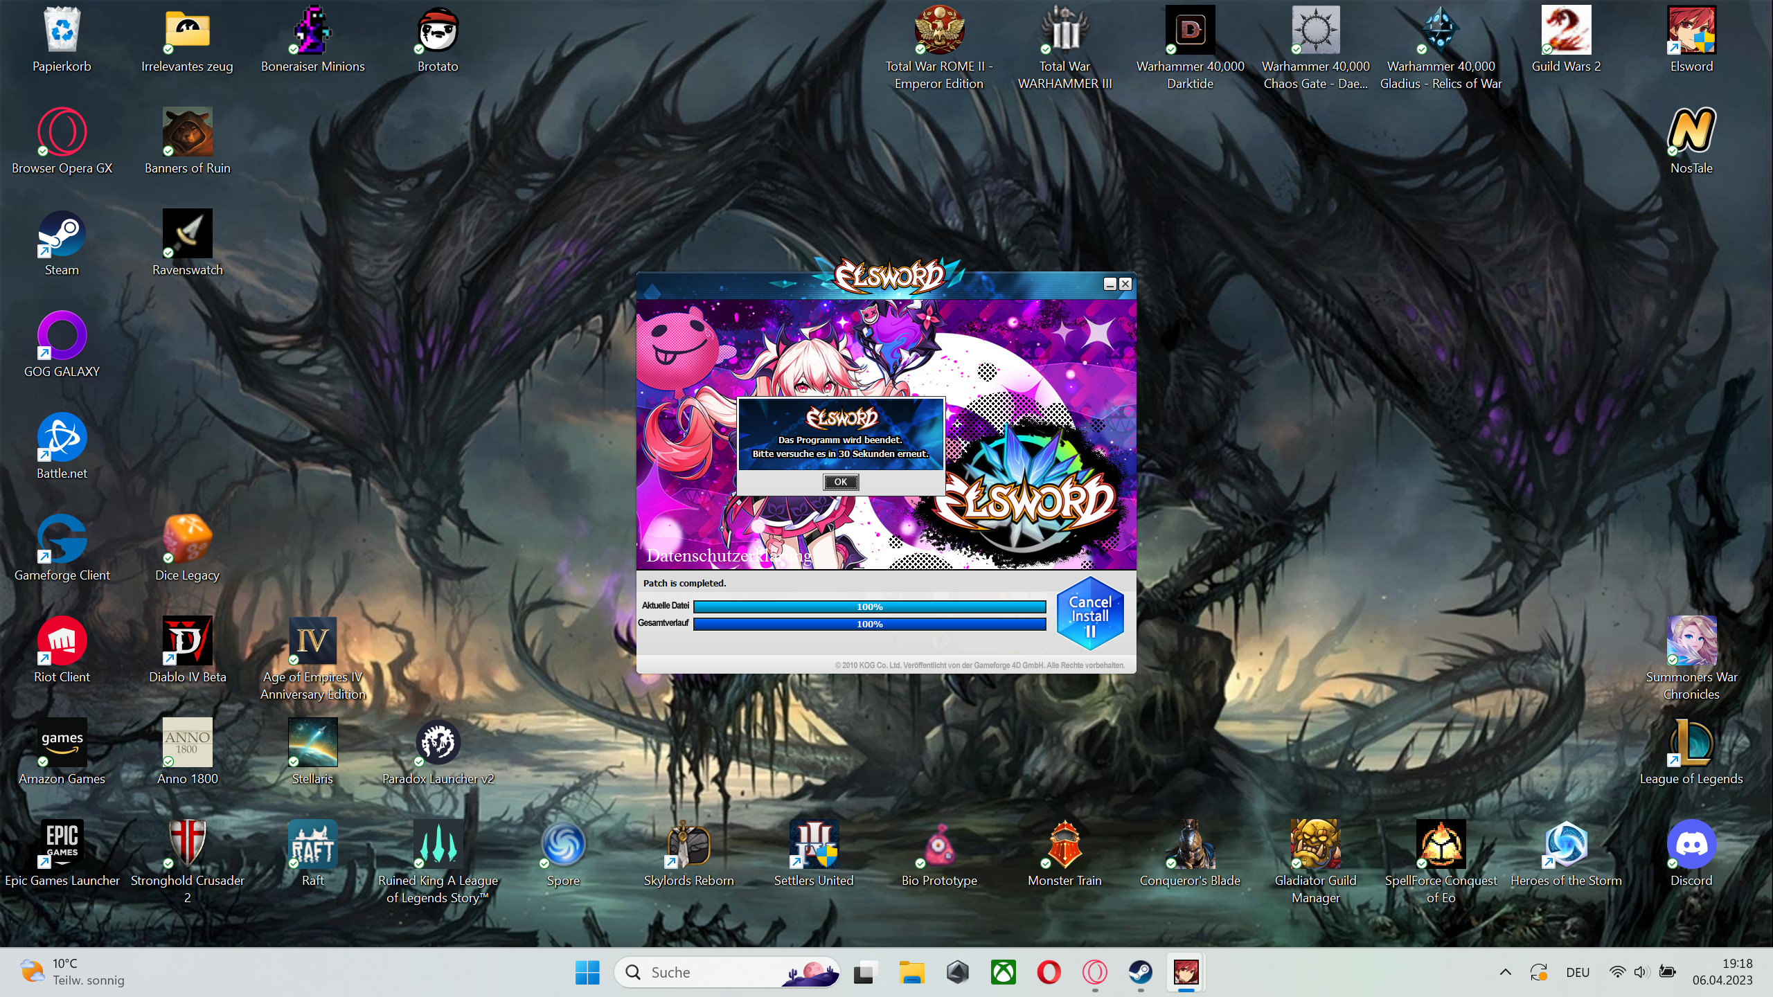Viewport: 1773px width, 997px height.
Task: Open the weather widget showing 10°C
Action: (x=73, y=972)
